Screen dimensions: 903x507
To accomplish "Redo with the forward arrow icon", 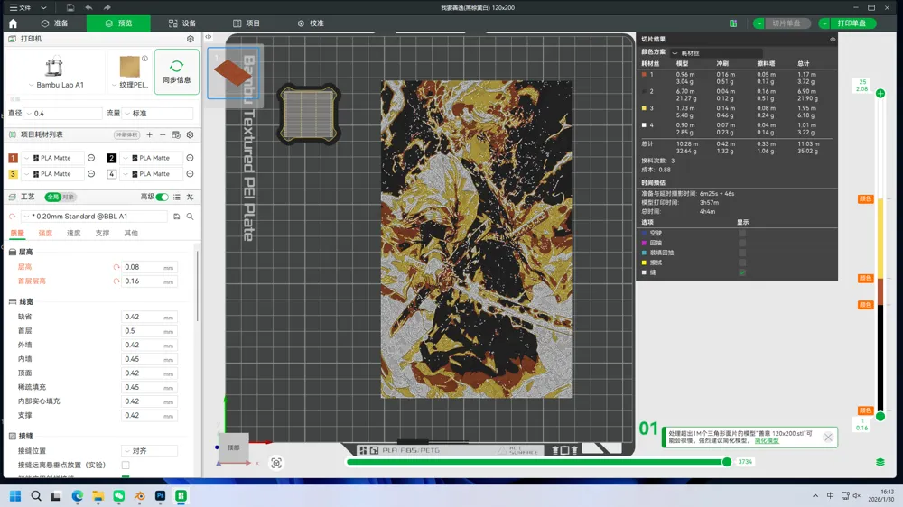I will pyautogui.click(x=107, y=7).
